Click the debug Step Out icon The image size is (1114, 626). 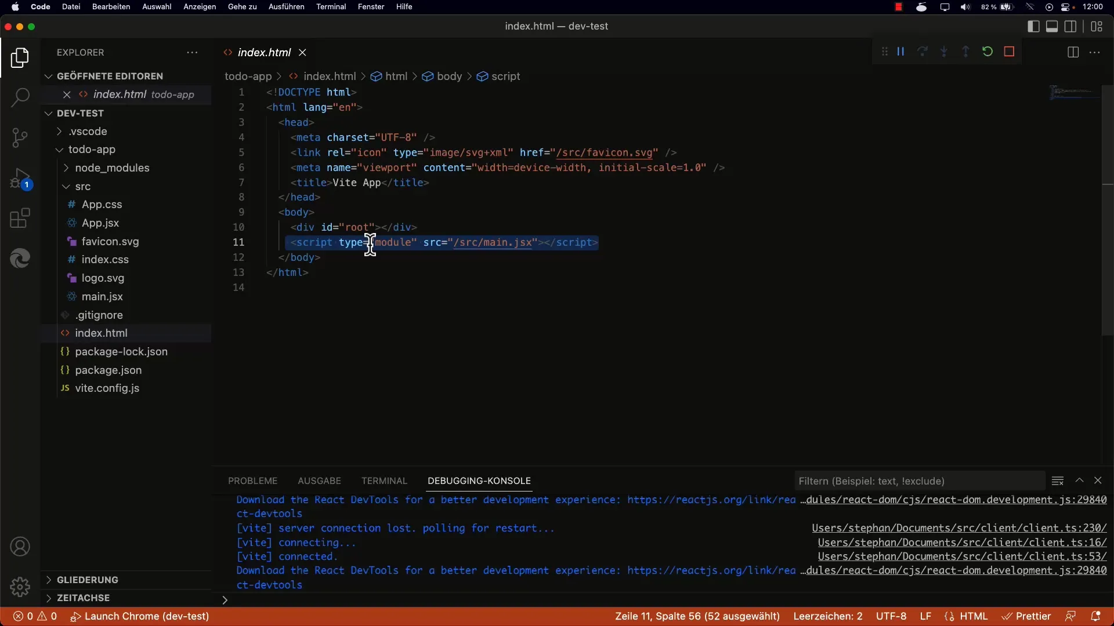(965, 52)
